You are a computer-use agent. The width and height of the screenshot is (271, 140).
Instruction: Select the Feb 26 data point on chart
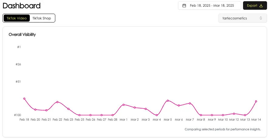click(91, 115)
